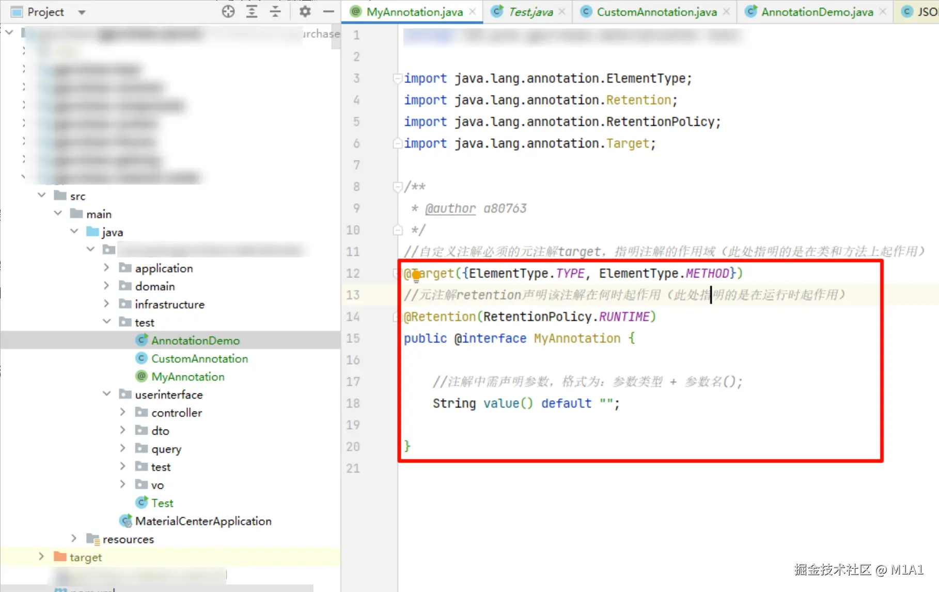
Task: Close the MyAnnotation.java tab
Action: [x=473, y=12]
